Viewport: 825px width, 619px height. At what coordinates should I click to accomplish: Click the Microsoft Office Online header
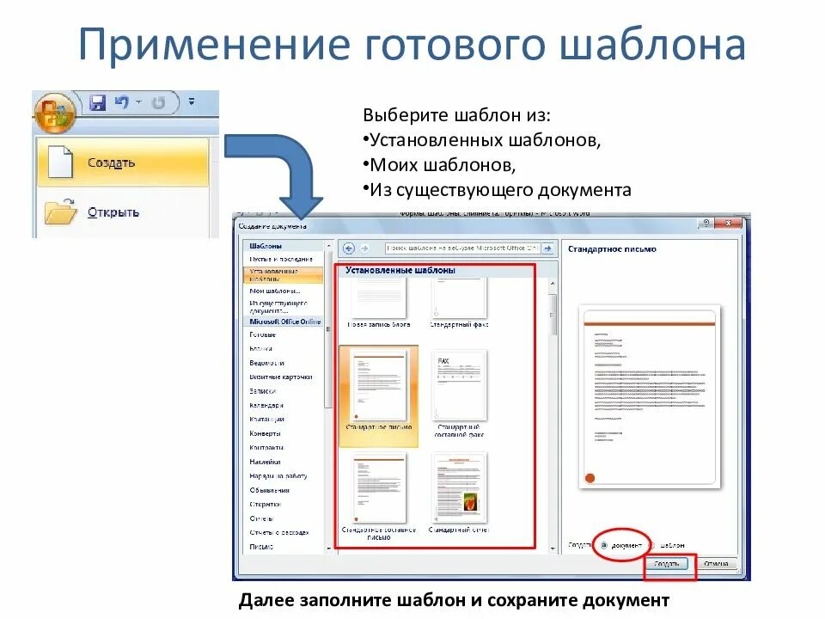click(284, 322)
